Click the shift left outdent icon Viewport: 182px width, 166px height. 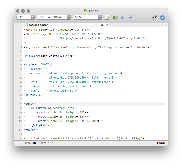point(132,17)
